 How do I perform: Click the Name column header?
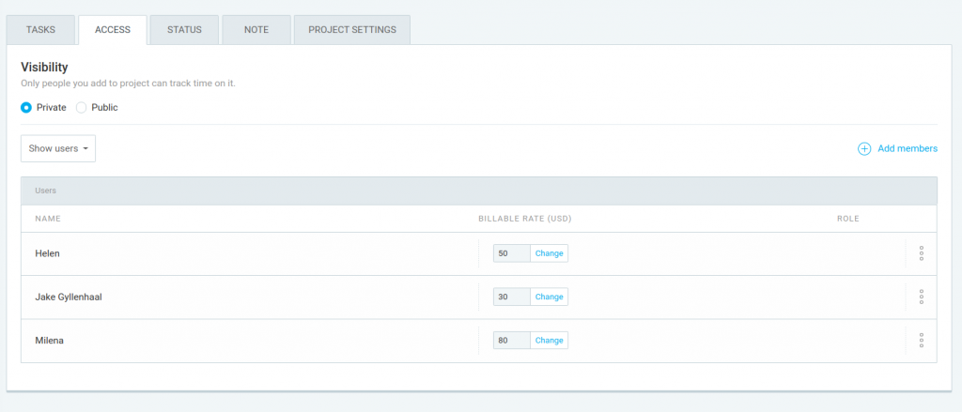48,219
